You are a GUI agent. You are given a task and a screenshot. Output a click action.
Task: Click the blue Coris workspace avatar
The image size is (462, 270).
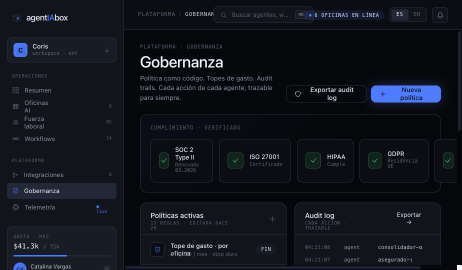click(x=20, y=50)
